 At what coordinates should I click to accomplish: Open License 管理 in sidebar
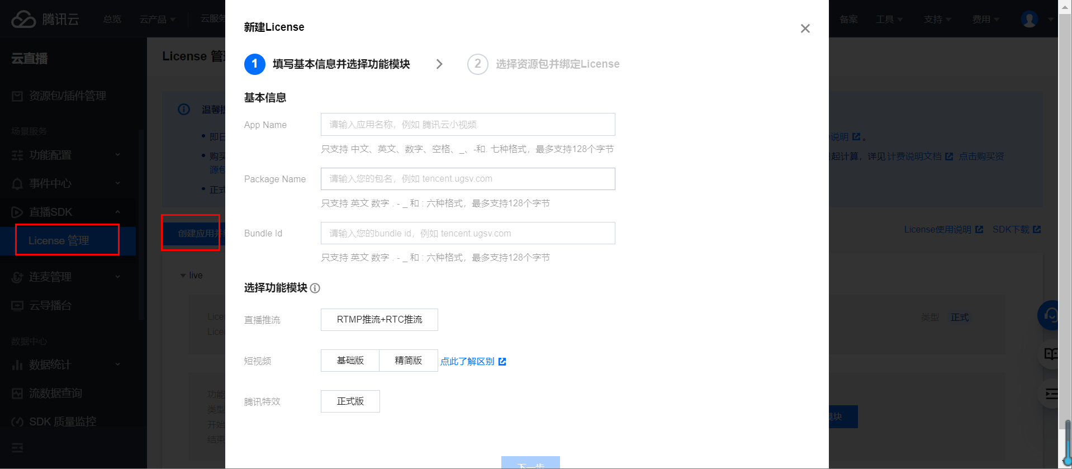pyautogui.click(x=59, y=240)
